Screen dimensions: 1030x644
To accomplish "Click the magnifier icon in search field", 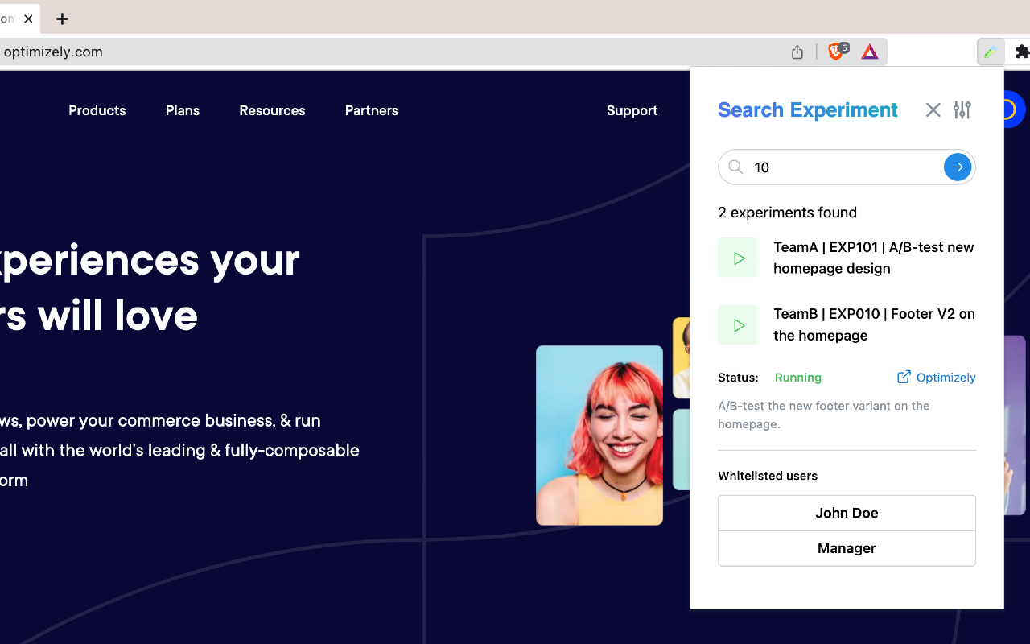I will 735,167.
